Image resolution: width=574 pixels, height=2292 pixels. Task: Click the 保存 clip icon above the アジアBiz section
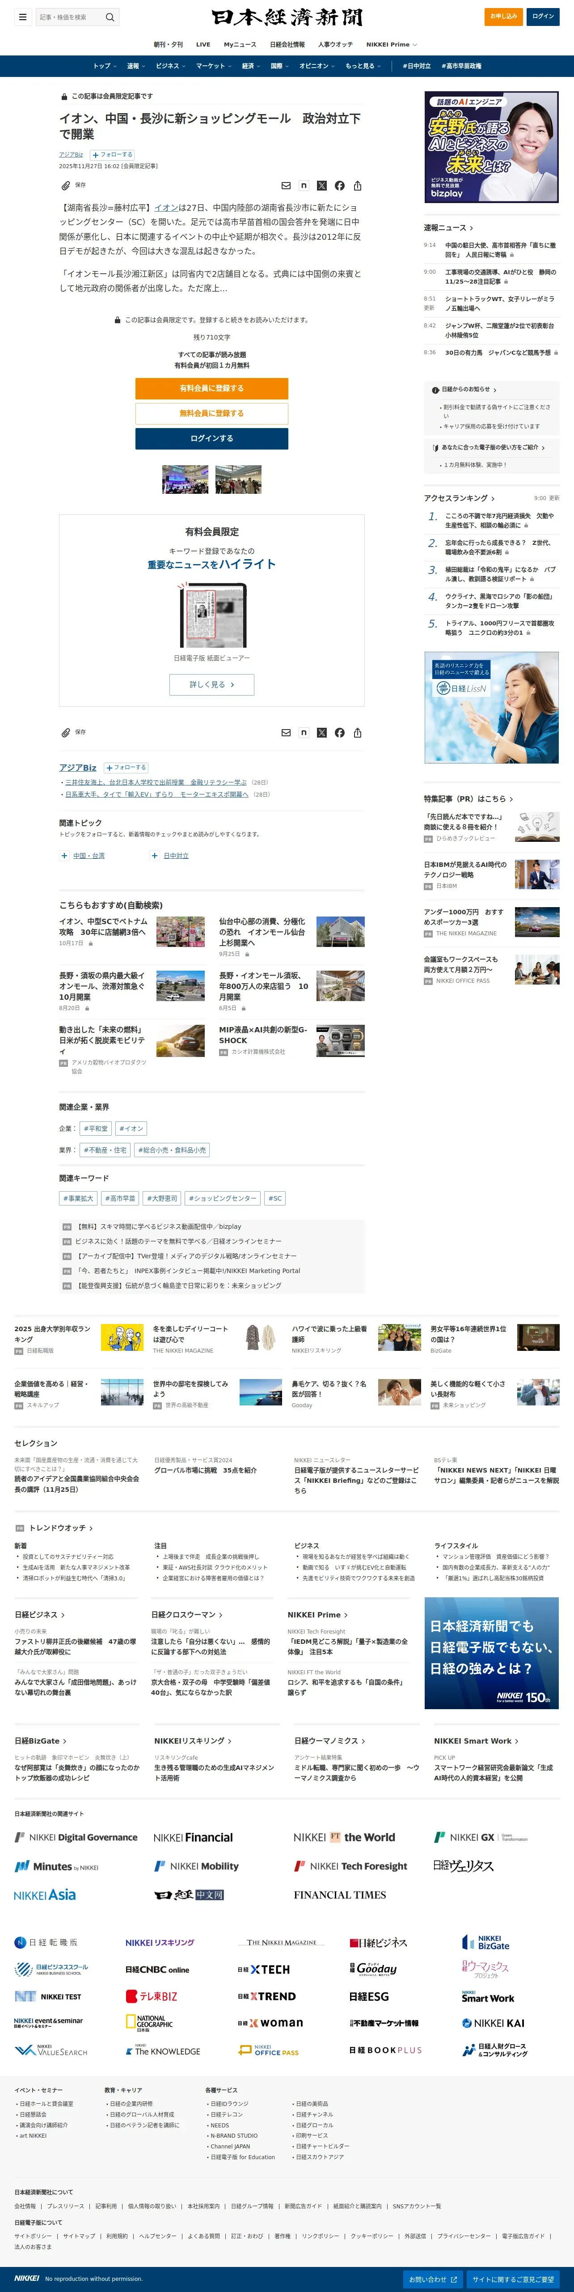pos(66,733)
